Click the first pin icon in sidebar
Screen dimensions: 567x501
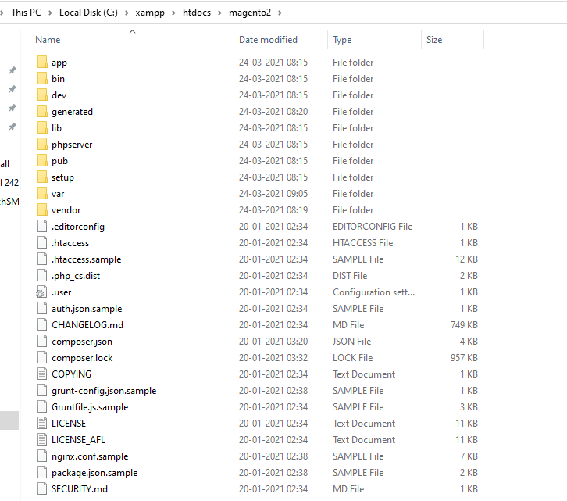(x=12, y=70)
